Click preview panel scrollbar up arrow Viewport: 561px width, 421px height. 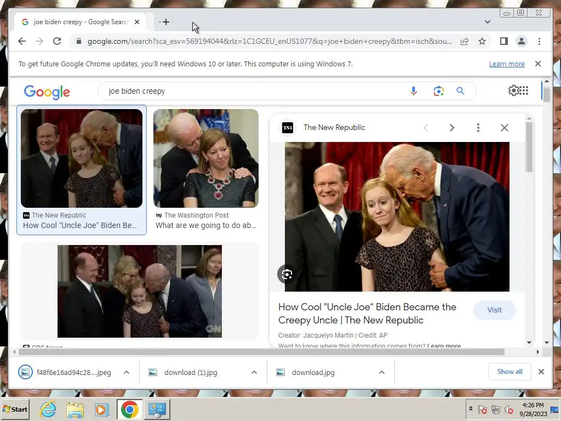point(529,118)
